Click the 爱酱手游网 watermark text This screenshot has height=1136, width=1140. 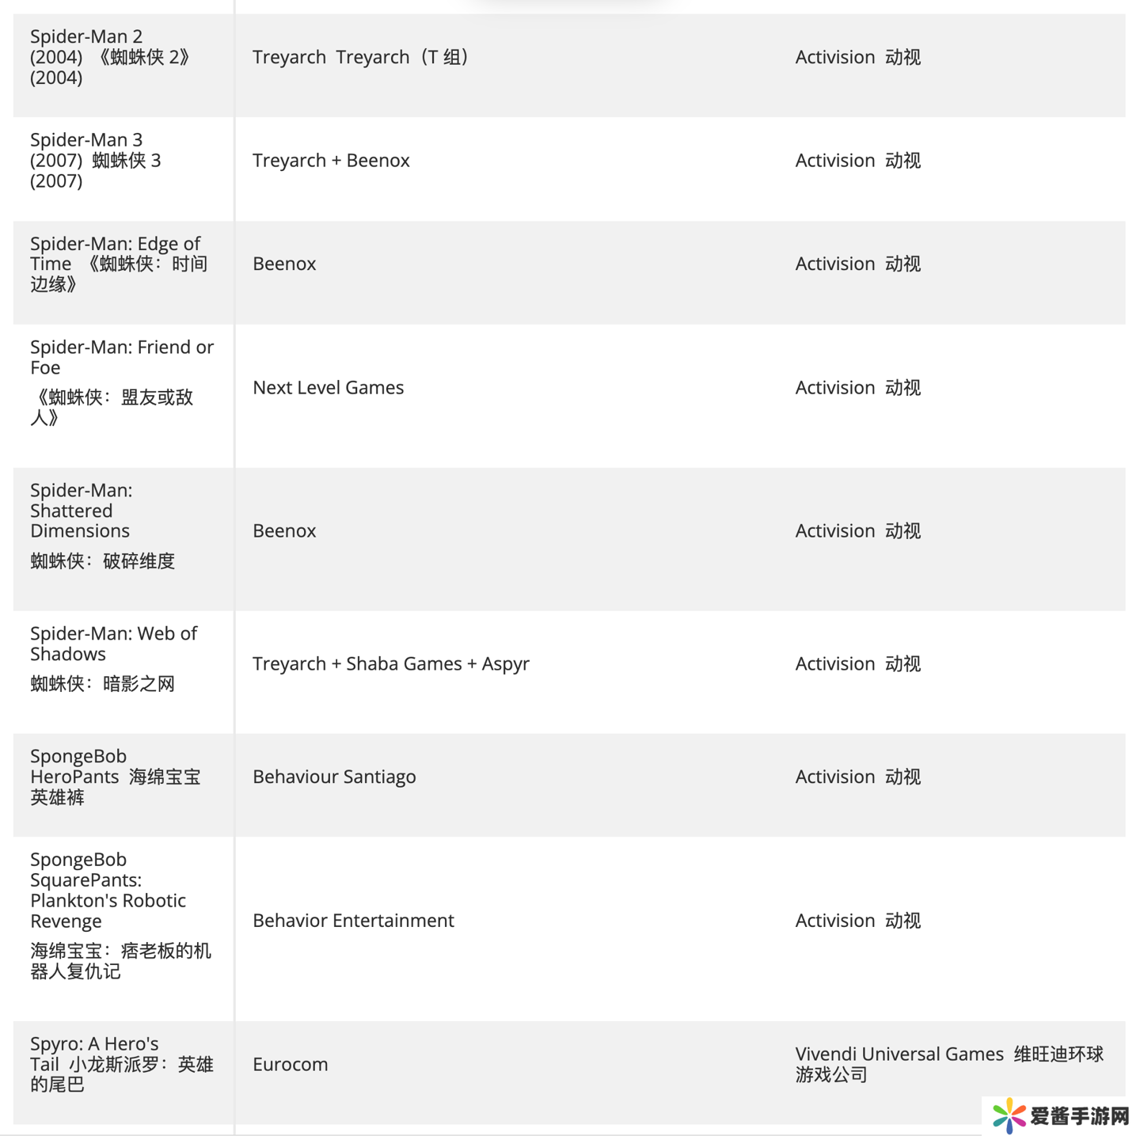click(1079, 1117)
